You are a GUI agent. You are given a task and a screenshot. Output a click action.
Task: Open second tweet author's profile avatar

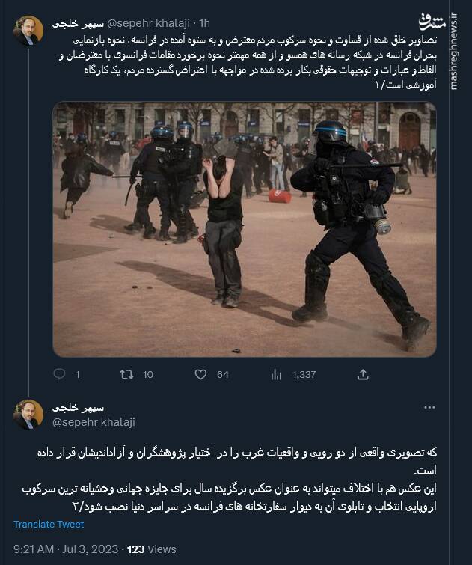[28, 415]
